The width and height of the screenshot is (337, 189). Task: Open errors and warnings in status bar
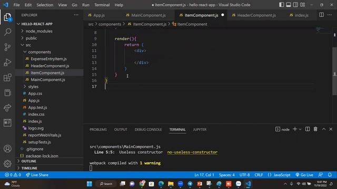coord(13,175)
